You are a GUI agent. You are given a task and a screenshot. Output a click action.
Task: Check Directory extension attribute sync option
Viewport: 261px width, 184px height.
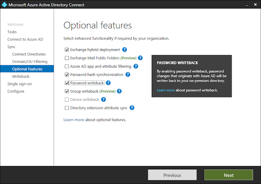pos(67,108)
